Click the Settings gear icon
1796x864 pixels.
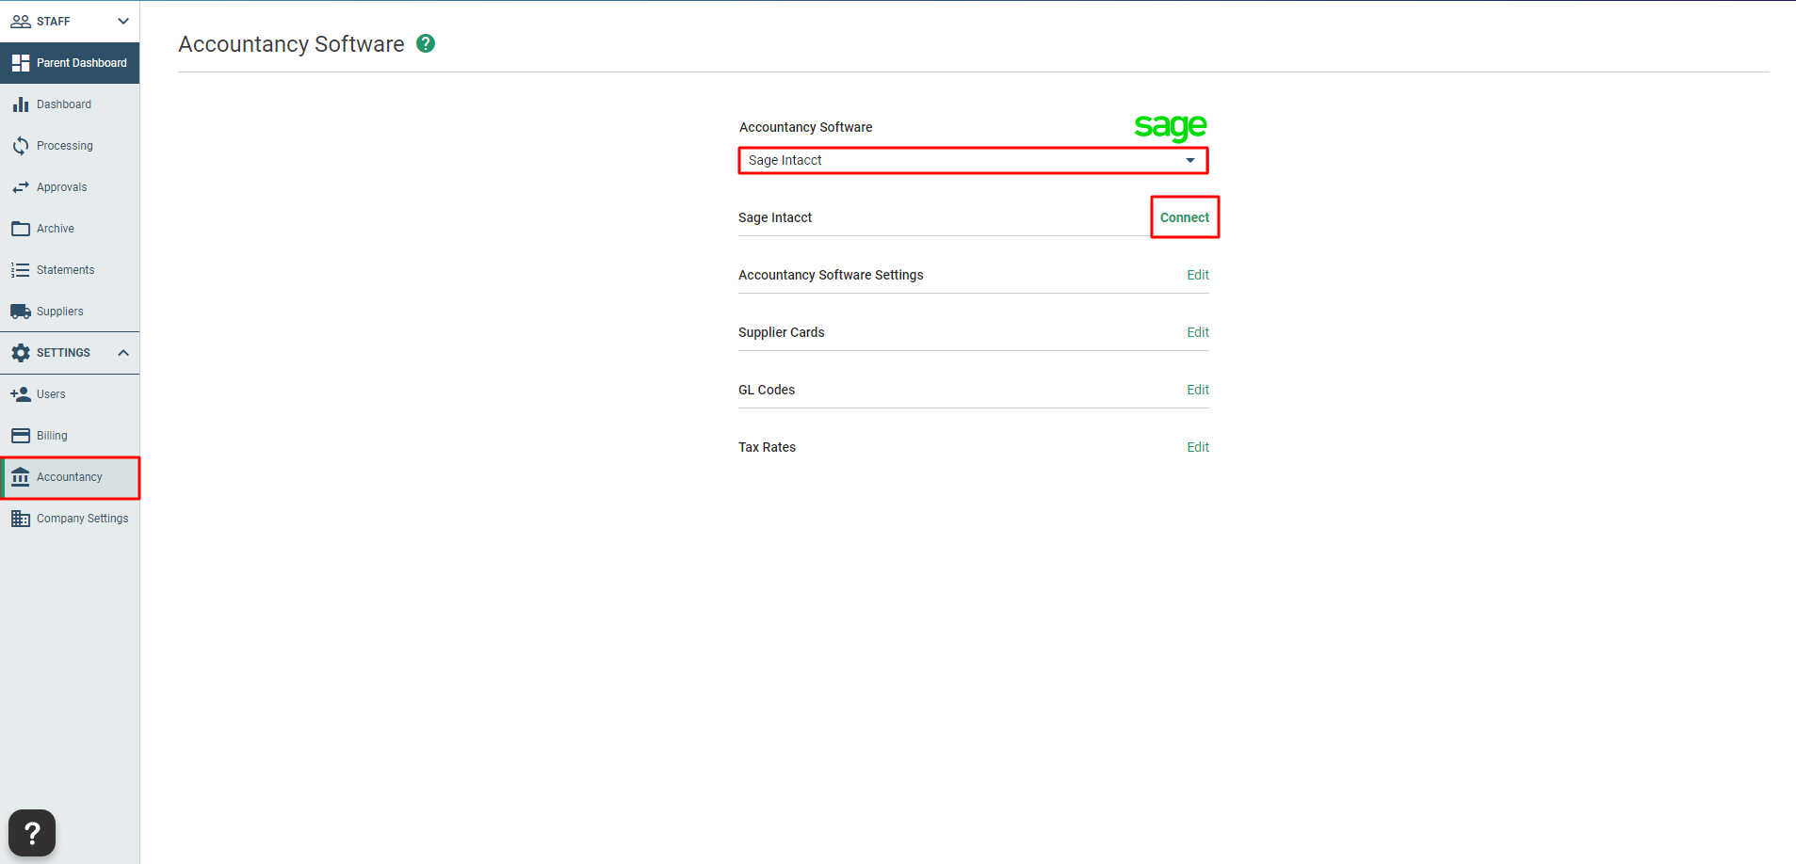point(21,352)
